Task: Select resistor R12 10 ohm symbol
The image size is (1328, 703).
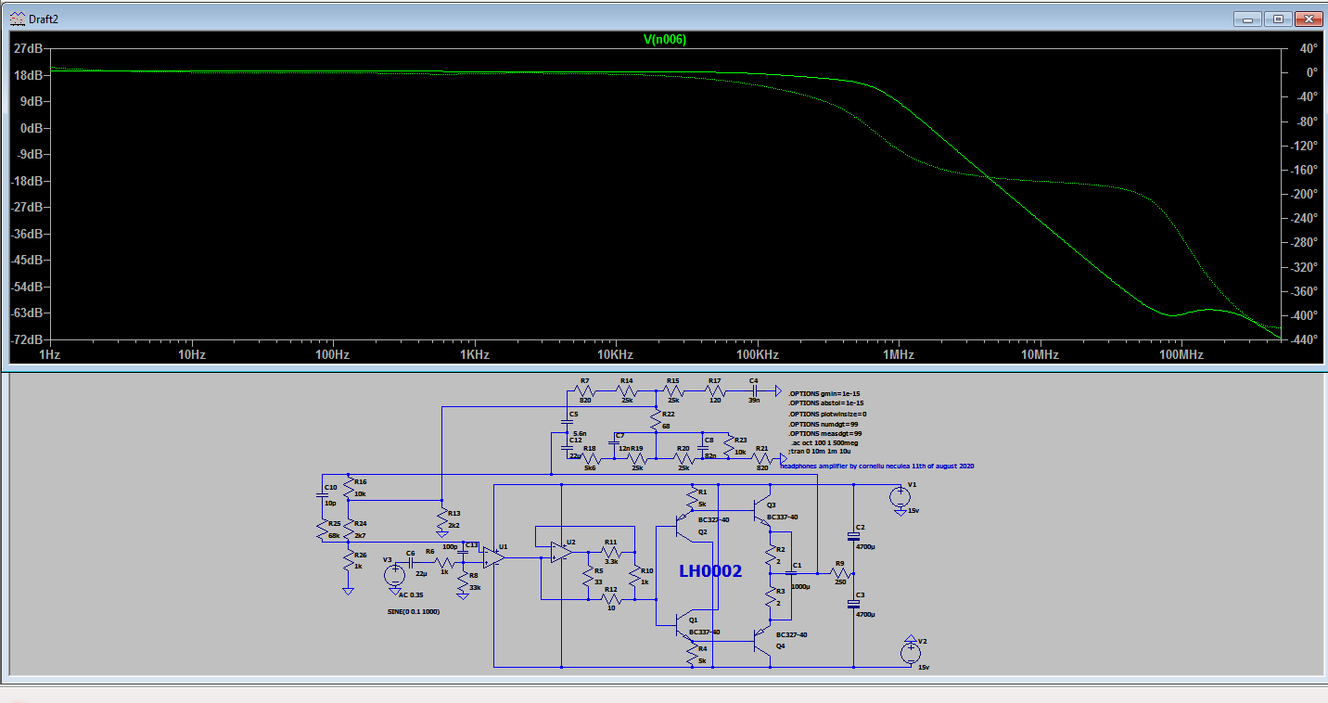Action: pos(610,599)
